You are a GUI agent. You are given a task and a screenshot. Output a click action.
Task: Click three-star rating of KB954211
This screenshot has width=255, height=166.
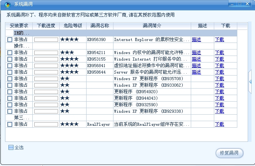click(x=67, y=53)
